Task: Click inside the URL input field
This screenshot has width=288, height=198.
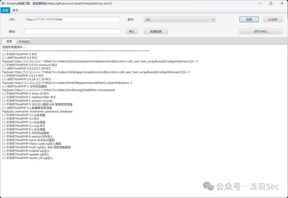Action: click(72, 19)
